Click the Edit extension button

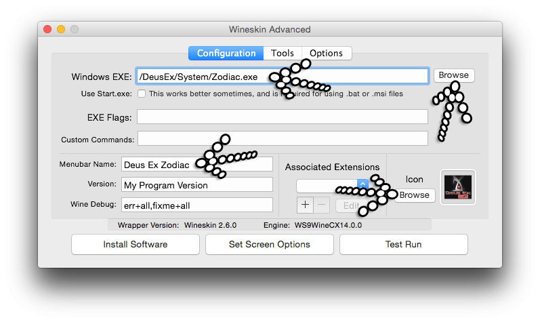coord(350,205)
